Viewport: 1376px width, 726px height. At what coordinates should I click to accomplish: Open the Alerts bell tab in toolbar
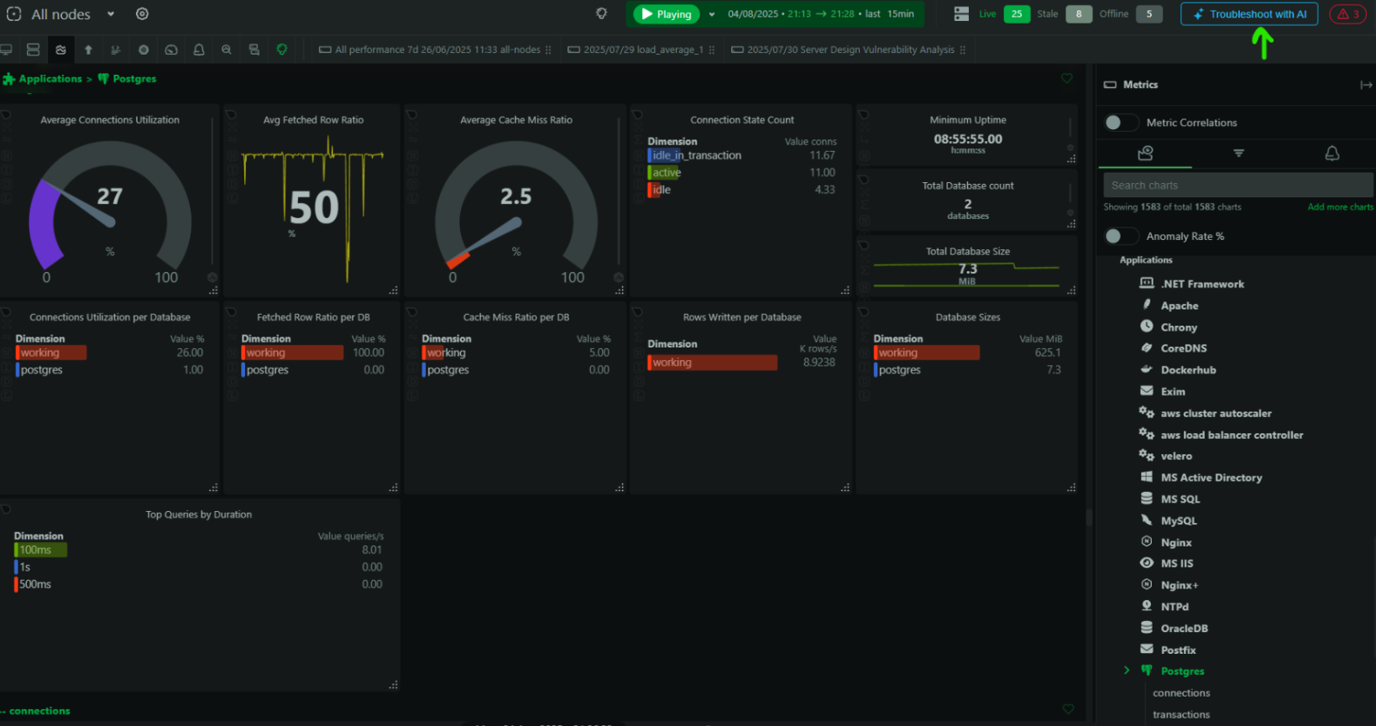(x=199, y=50)
